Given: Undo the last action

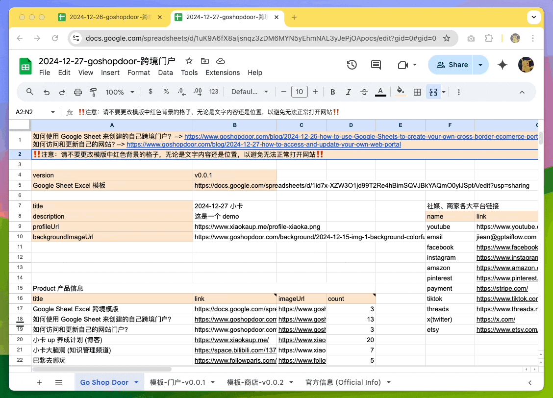Looking at the screenshot, I should click(46, 92).
